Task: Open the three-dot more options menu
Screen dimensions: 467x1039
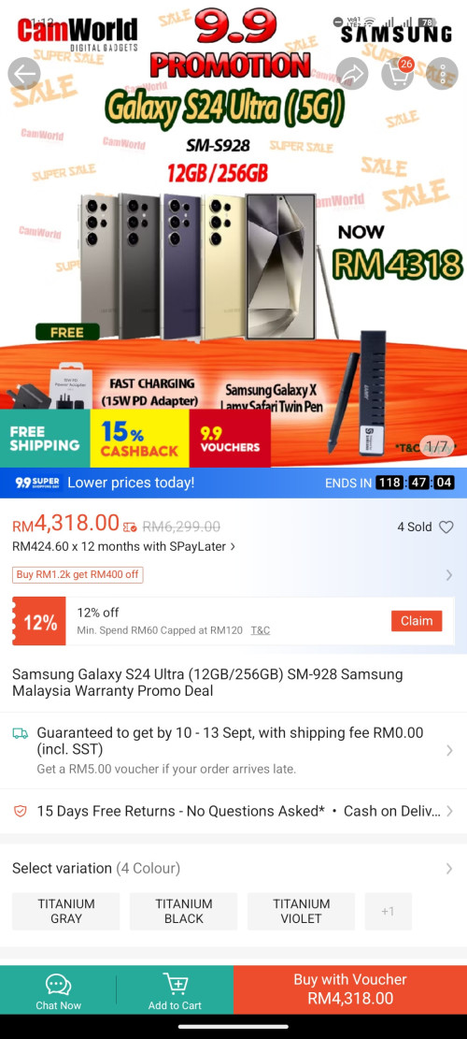Action: click(x=443, y=74)
